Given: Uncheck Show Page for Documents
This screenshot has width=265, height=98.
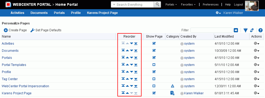Looking at the screenshot, I should [x=154, y=50].
